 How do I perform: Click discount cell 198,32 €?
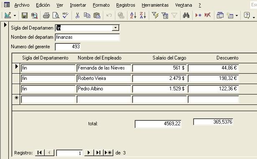point(214,78)
